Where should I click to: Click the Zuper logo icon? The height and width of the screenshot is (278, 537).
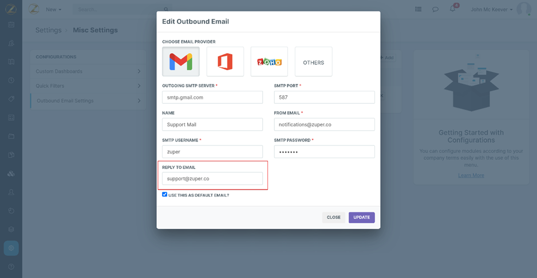click(34, 9)
